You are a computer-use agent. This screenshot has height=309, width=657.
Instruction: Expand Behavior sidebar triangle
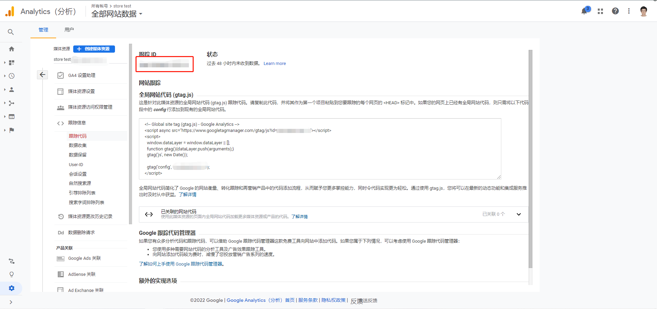coord(5,117)
